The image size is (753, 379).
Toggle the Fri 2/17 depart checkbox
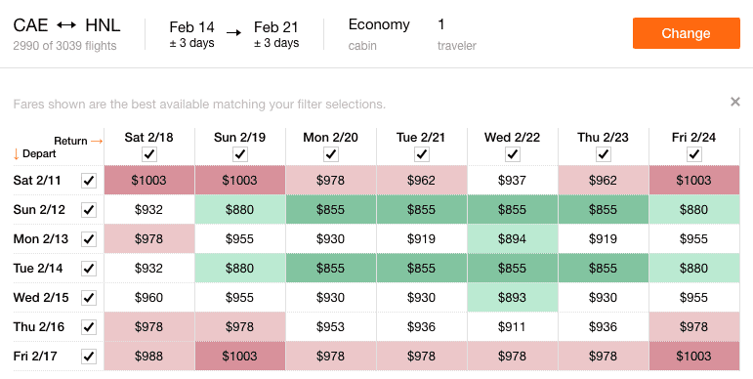tap(89, 357)
